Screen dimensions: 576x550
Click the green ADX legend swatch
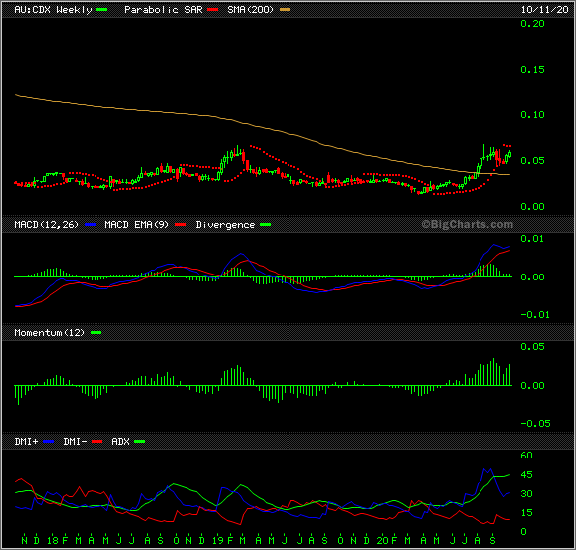click(140, 441)
